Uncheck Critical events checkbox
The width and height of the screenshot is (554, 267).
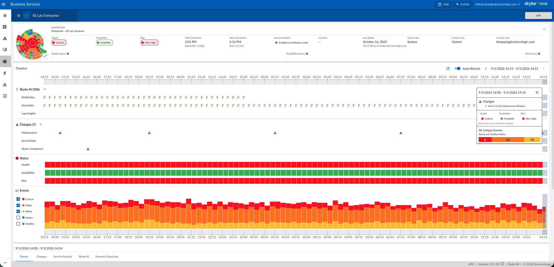click(x=18, y=199)
